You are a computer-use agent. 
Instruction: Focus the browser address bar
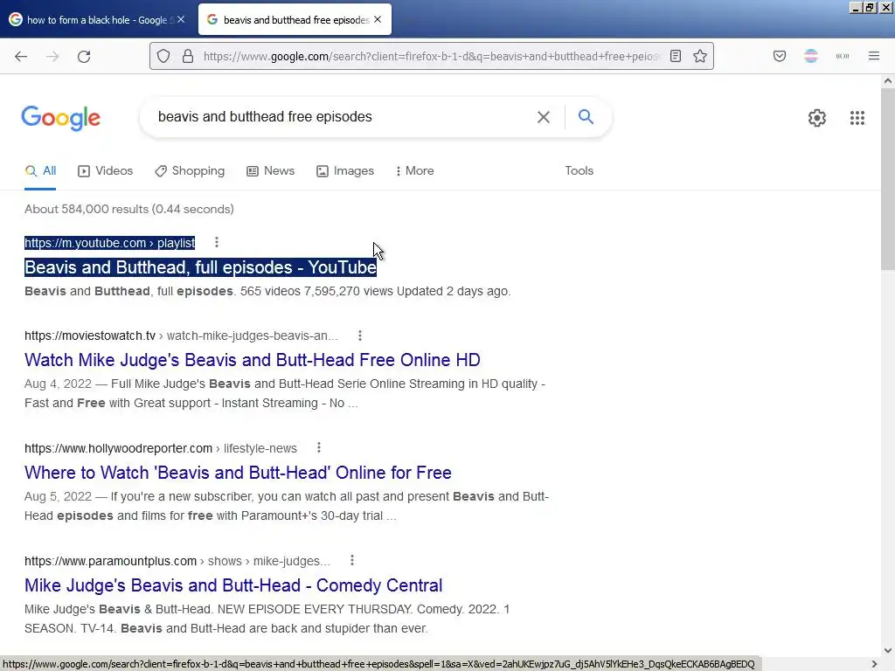click(431, 56)
